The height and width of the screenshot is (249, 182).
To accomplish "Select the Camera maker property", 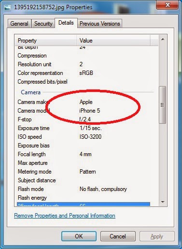I will pyautogui.click(x=33, y=102).
